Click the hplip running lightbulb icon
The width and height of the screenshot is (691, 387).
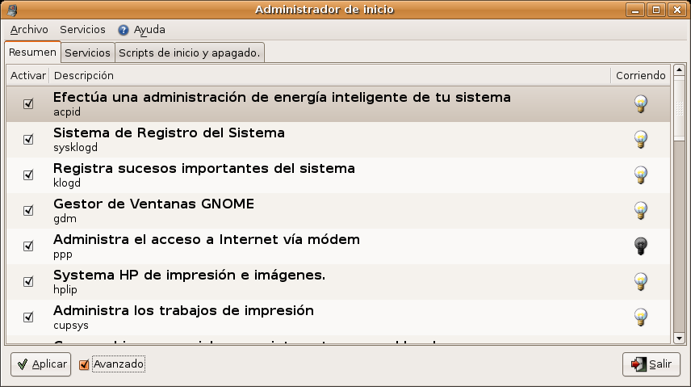click(641, 281)
